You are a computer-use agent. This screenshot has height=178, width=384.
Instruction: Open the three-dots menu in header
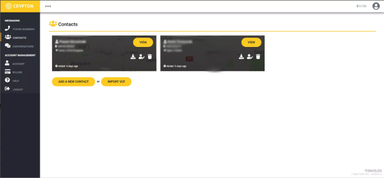(x=48, y=6)
